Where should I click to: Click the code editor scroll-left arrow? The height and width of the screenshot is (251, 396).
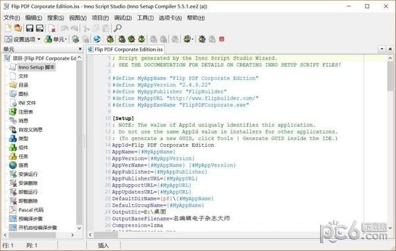pos(90,234)
